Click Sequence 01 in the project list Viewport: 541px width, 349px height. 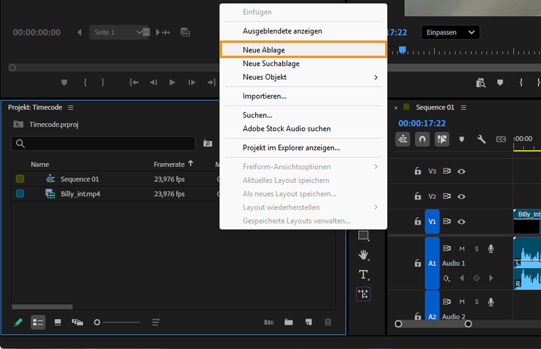tap(79, 179)
